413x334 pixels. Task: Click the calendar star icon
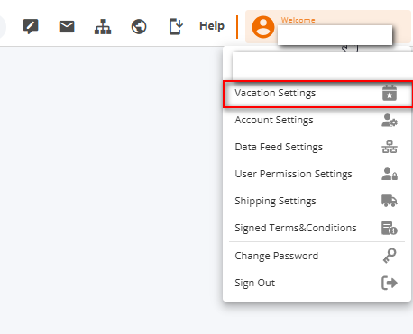click(x=390, y=93)
